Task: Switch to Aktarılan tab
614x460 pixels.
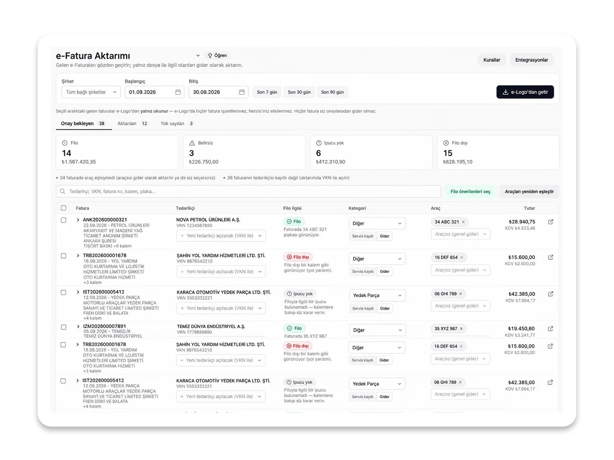Action: [x=132, y=123]
